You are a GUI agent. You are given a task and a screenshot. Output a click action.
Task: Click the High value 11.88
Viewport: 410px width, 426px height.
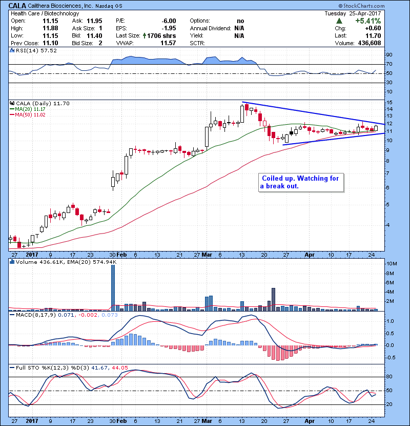tap(50, 28)
